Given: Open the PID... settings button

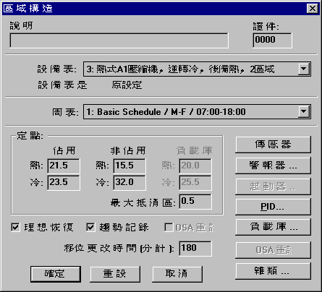Looking at the screenshot, I should (273, 207).
